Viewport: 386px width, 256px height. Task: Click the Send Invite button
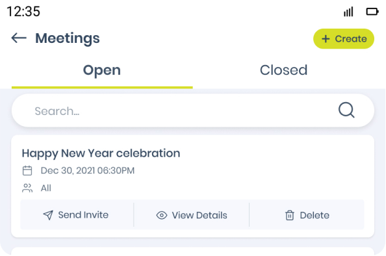(x=77, y=215)
